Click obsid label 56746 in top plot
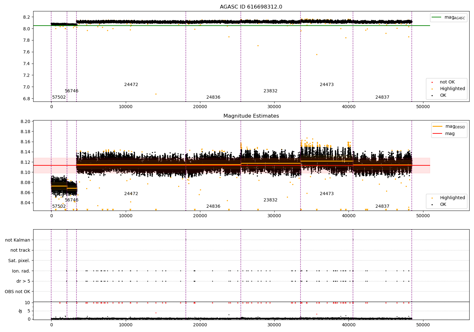Image resolution: width=474 pixels, height=332 pixels. (x=72, y=91)
